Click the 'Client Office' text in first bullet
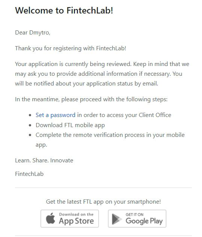This screenshot has height=237, width=202. [x=155, y=115]
